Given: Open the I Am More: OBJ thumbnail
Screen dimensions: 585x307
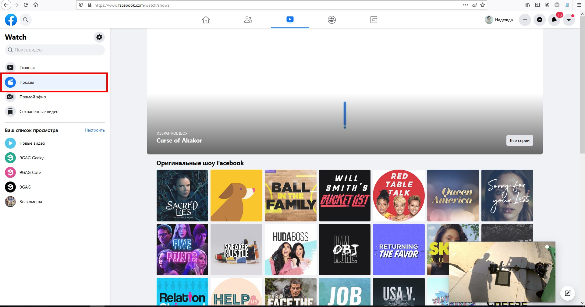Looking at the screenshot, I should (x=345, y=250).
